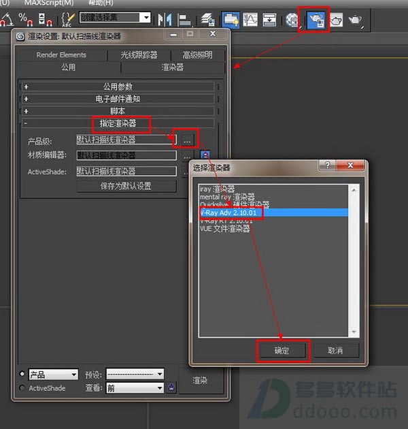Select the ActiveShade radio button
Screen dimensions: 408x429
pos(22,387)
